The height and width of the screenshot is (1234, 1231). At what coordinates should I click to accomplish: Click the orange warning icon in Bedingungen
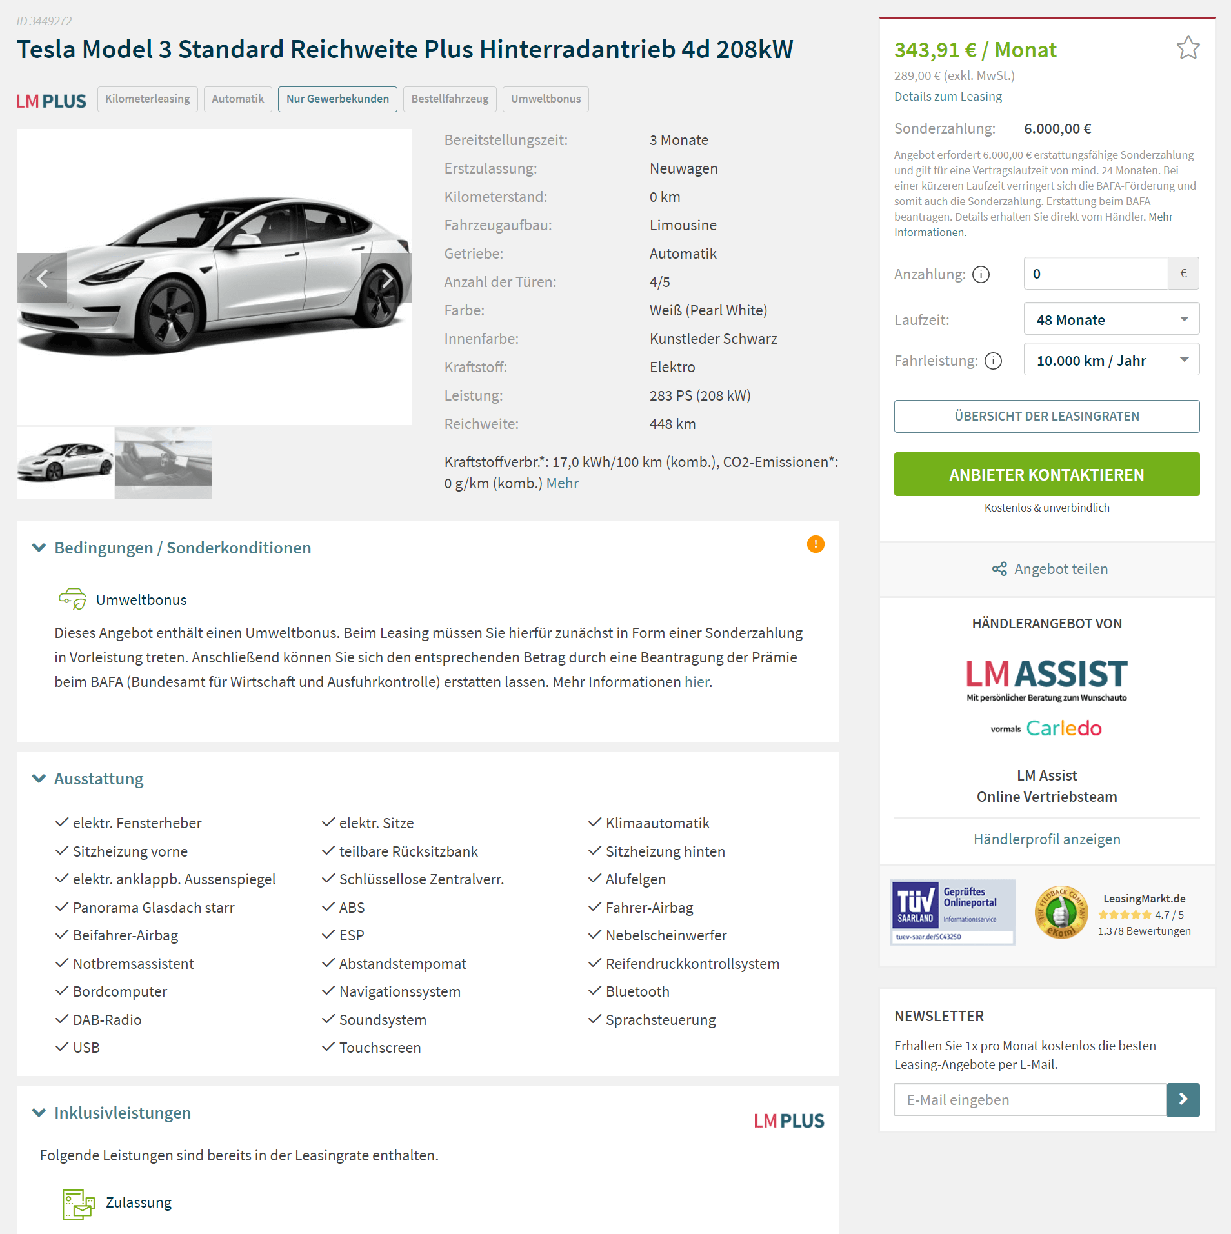(816, 544)
